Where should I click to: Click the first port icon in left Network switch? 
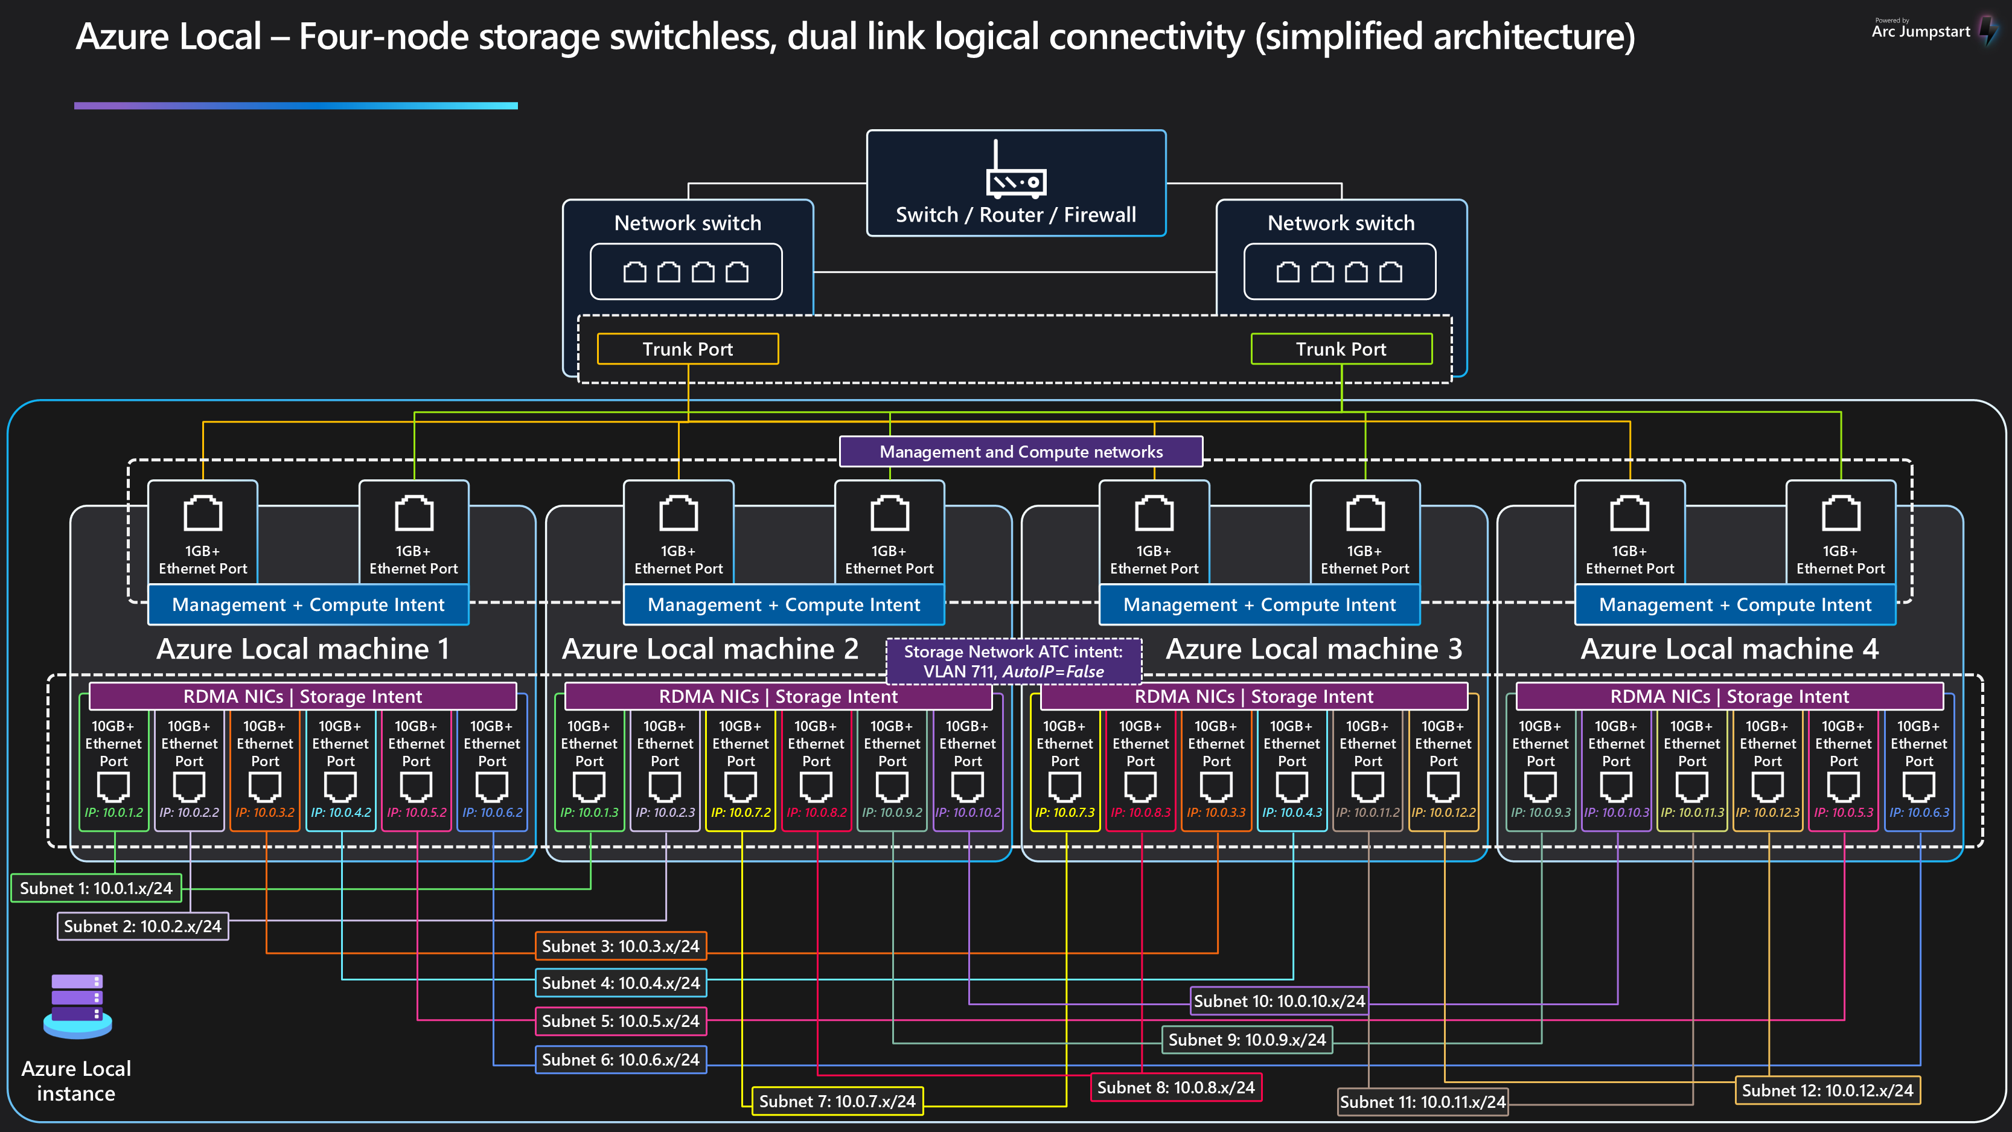(634, 272)
